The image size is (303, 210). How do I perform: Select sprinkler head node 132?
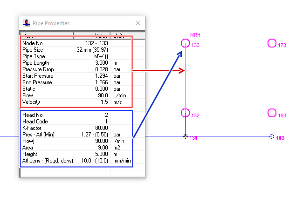[185, 113]
